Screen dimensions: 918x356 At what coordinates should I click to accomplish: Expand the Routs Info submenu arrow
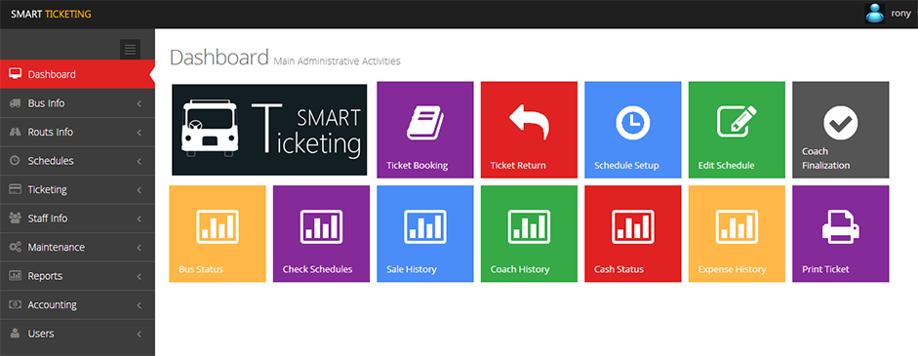tap(140, 133)
